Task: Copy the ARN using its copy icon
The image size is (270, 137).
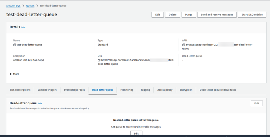Action: [183, 45]
